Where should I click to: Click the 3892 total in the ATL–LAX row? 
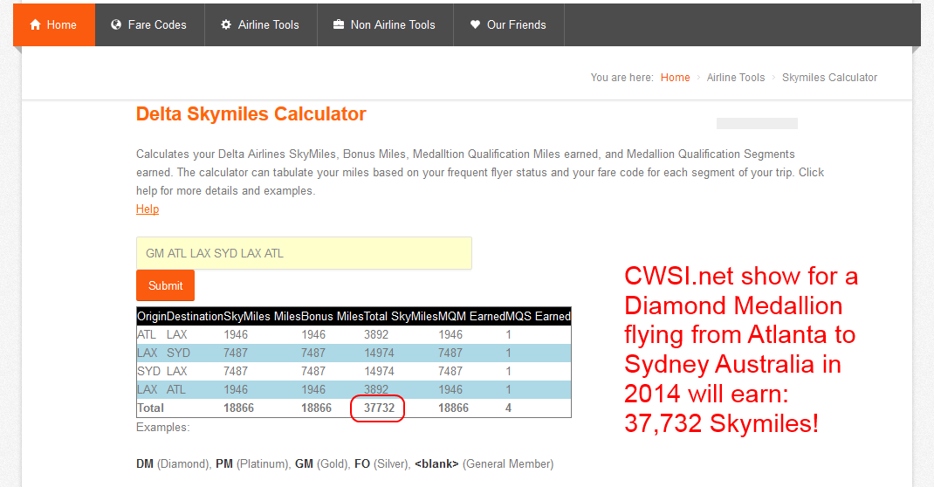point(376,334)
